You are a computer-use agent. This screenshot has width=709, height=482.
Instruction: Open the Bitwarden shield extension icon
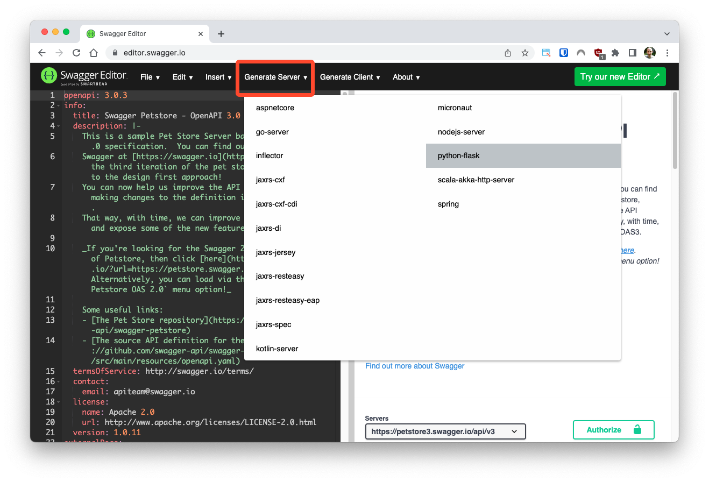point(564,53)
